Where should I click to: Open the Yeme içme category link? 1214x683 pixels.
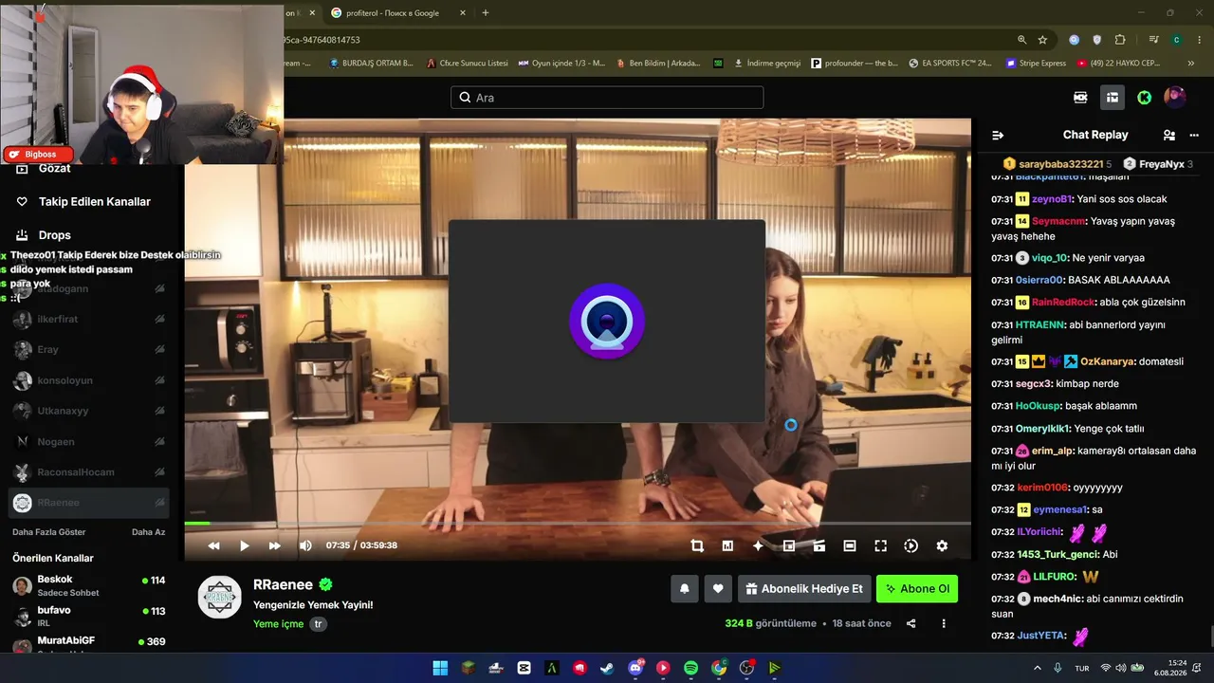[279, 624]
